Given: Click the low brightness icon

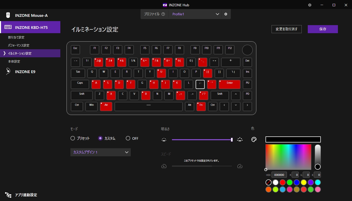Looking at the screenshot, I should [x=164, y=139].
